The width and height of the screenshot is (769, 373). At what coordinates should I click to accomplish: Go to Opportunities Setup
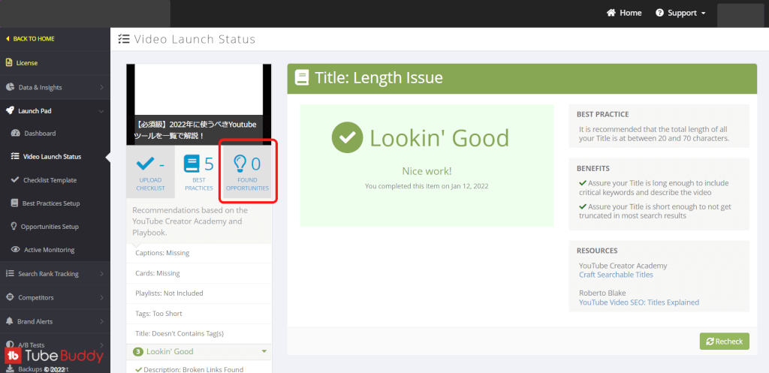point(50,227)
